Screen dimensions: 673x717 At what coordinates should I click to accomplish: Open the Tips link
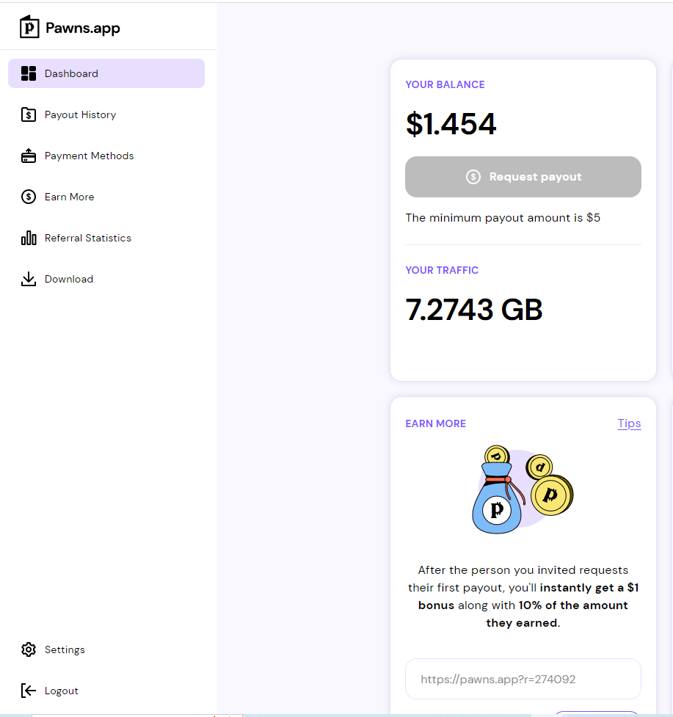(x=629, y=423)
